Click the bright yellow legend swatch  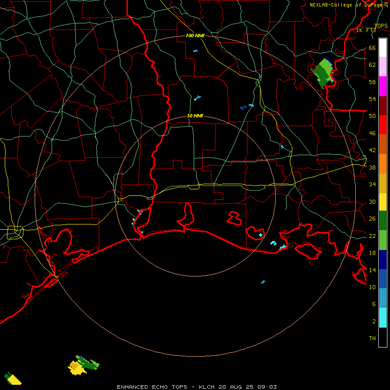[383, 202]
